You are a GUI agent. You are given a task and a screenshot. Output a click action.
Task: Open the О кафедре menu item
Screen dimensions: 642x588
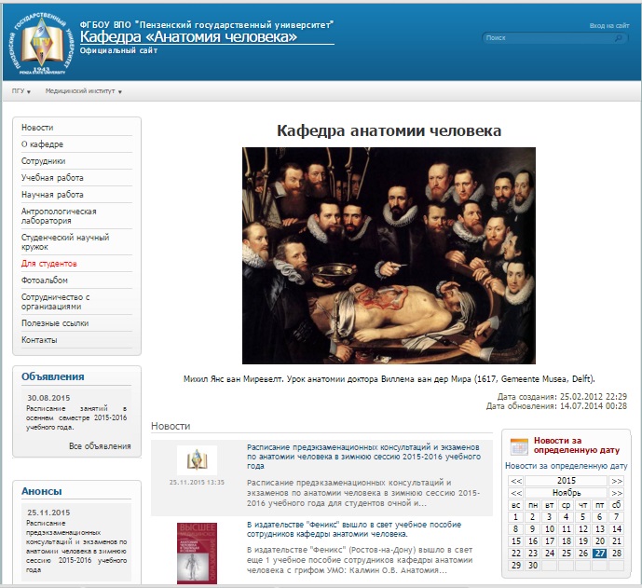click(x=42, y=144)
